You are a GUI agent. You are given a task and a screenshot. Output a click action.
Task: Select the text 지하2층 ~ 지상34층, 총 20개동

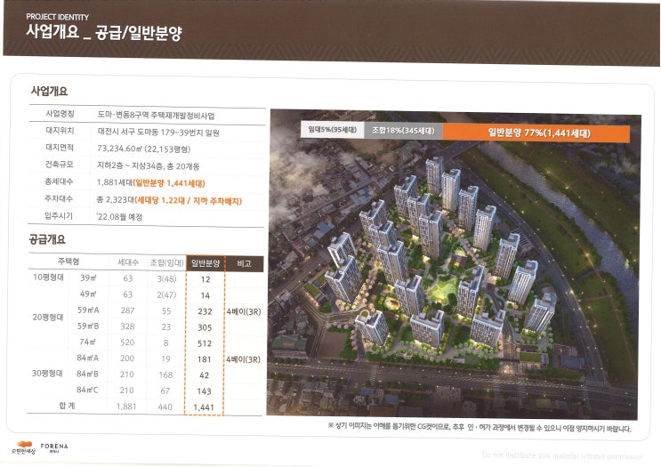click(x=148, y=166)
